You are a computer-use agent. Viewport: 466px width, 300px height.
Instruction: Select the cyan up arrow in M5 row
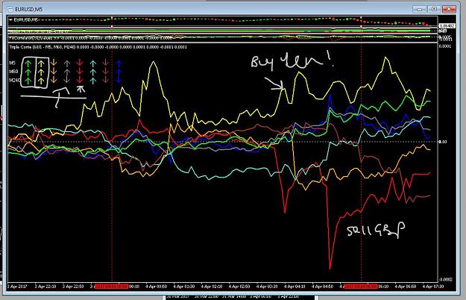[93, 63]
